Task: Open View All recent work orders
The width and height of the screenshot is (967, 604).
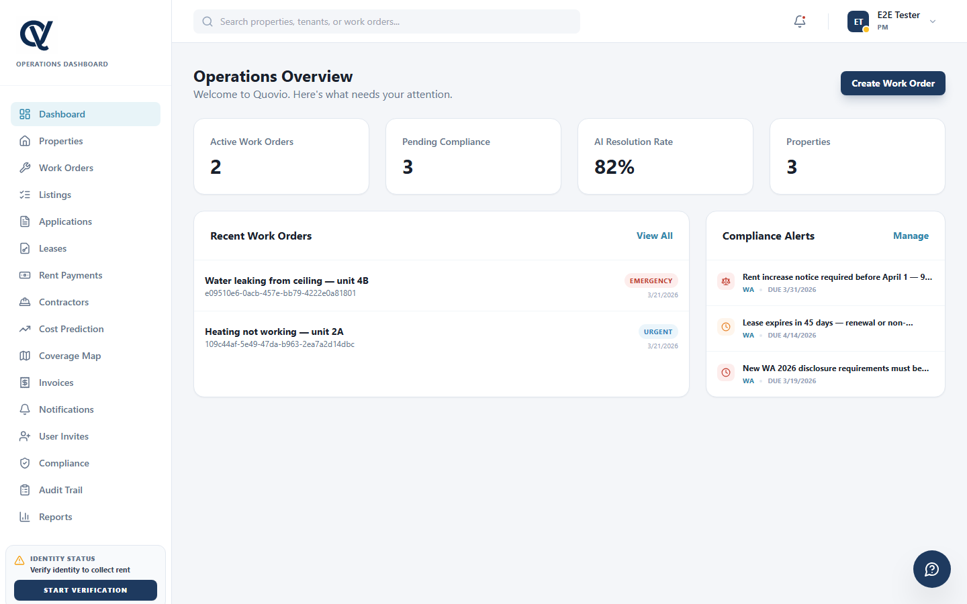Action: pyautogui.click(x=654, y=236)
